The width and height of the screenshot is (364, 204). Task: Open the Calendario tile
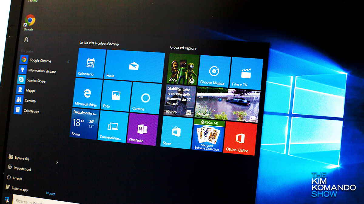coord(90,63)
